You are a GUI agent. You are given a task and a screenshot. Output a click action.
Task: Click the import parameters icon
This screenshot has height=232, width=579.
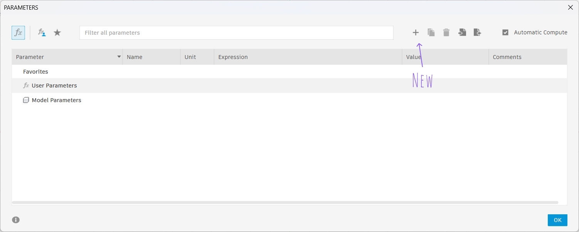click(x=462, y=33)
